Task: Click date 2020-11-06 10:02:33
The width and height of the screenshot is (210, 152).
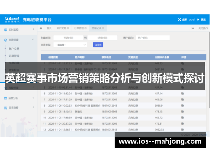Action: [x=60, y=105]
